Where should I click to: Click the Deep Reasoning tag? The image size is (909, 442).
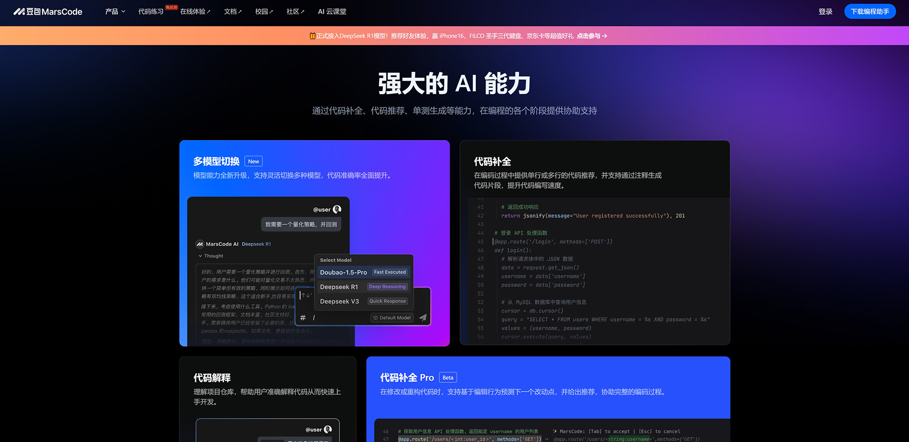[387, 287]
